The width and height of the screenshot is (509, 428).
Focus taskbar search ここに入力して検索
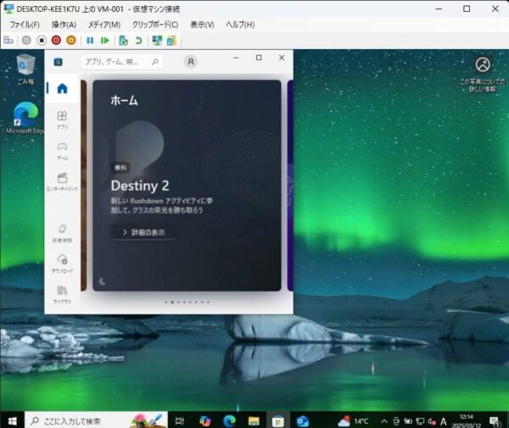[x=96, y=421]
